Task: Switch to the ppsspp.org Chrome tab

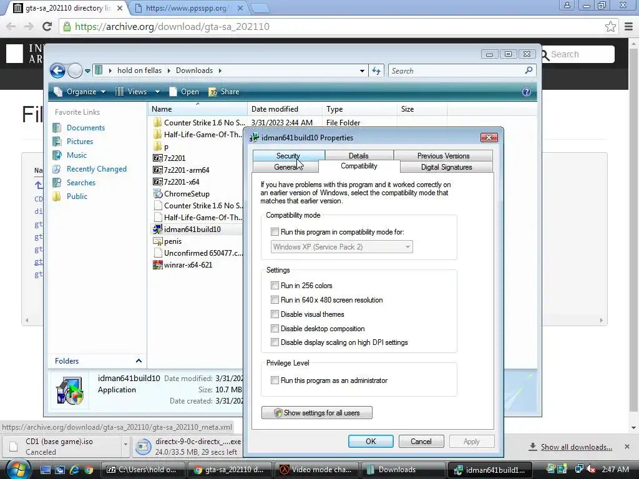Action: [187, 7]
